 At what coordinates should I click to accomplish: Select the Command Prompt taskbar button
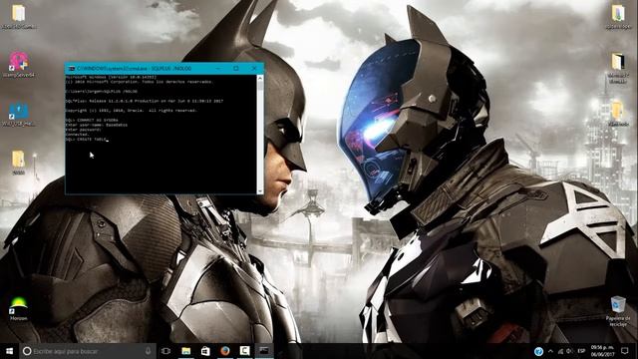[264, 351]
